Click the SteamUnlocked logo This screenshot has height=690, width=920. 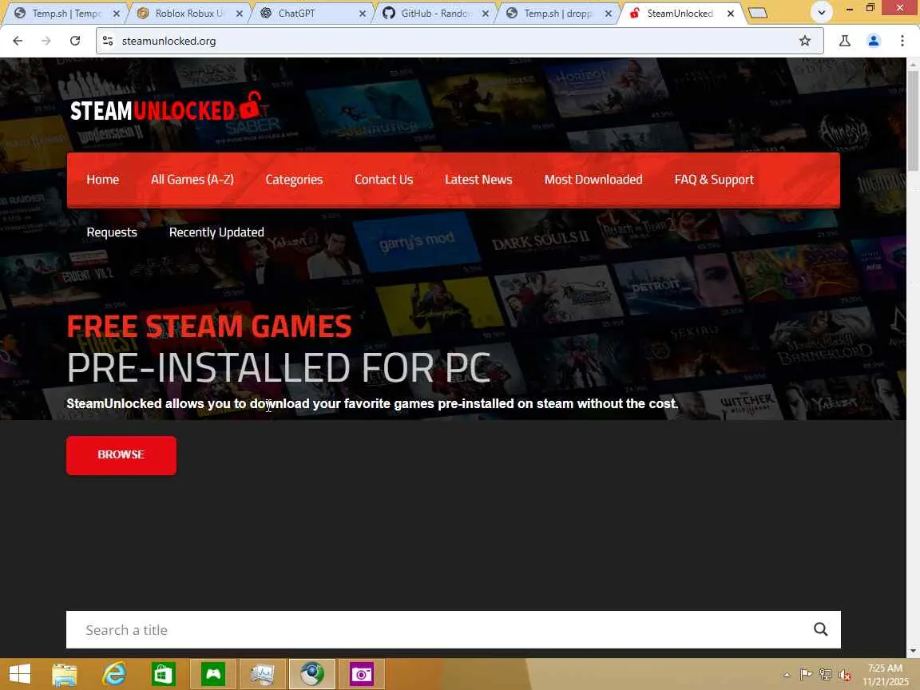pyautogui.click(x=167, y=108)
